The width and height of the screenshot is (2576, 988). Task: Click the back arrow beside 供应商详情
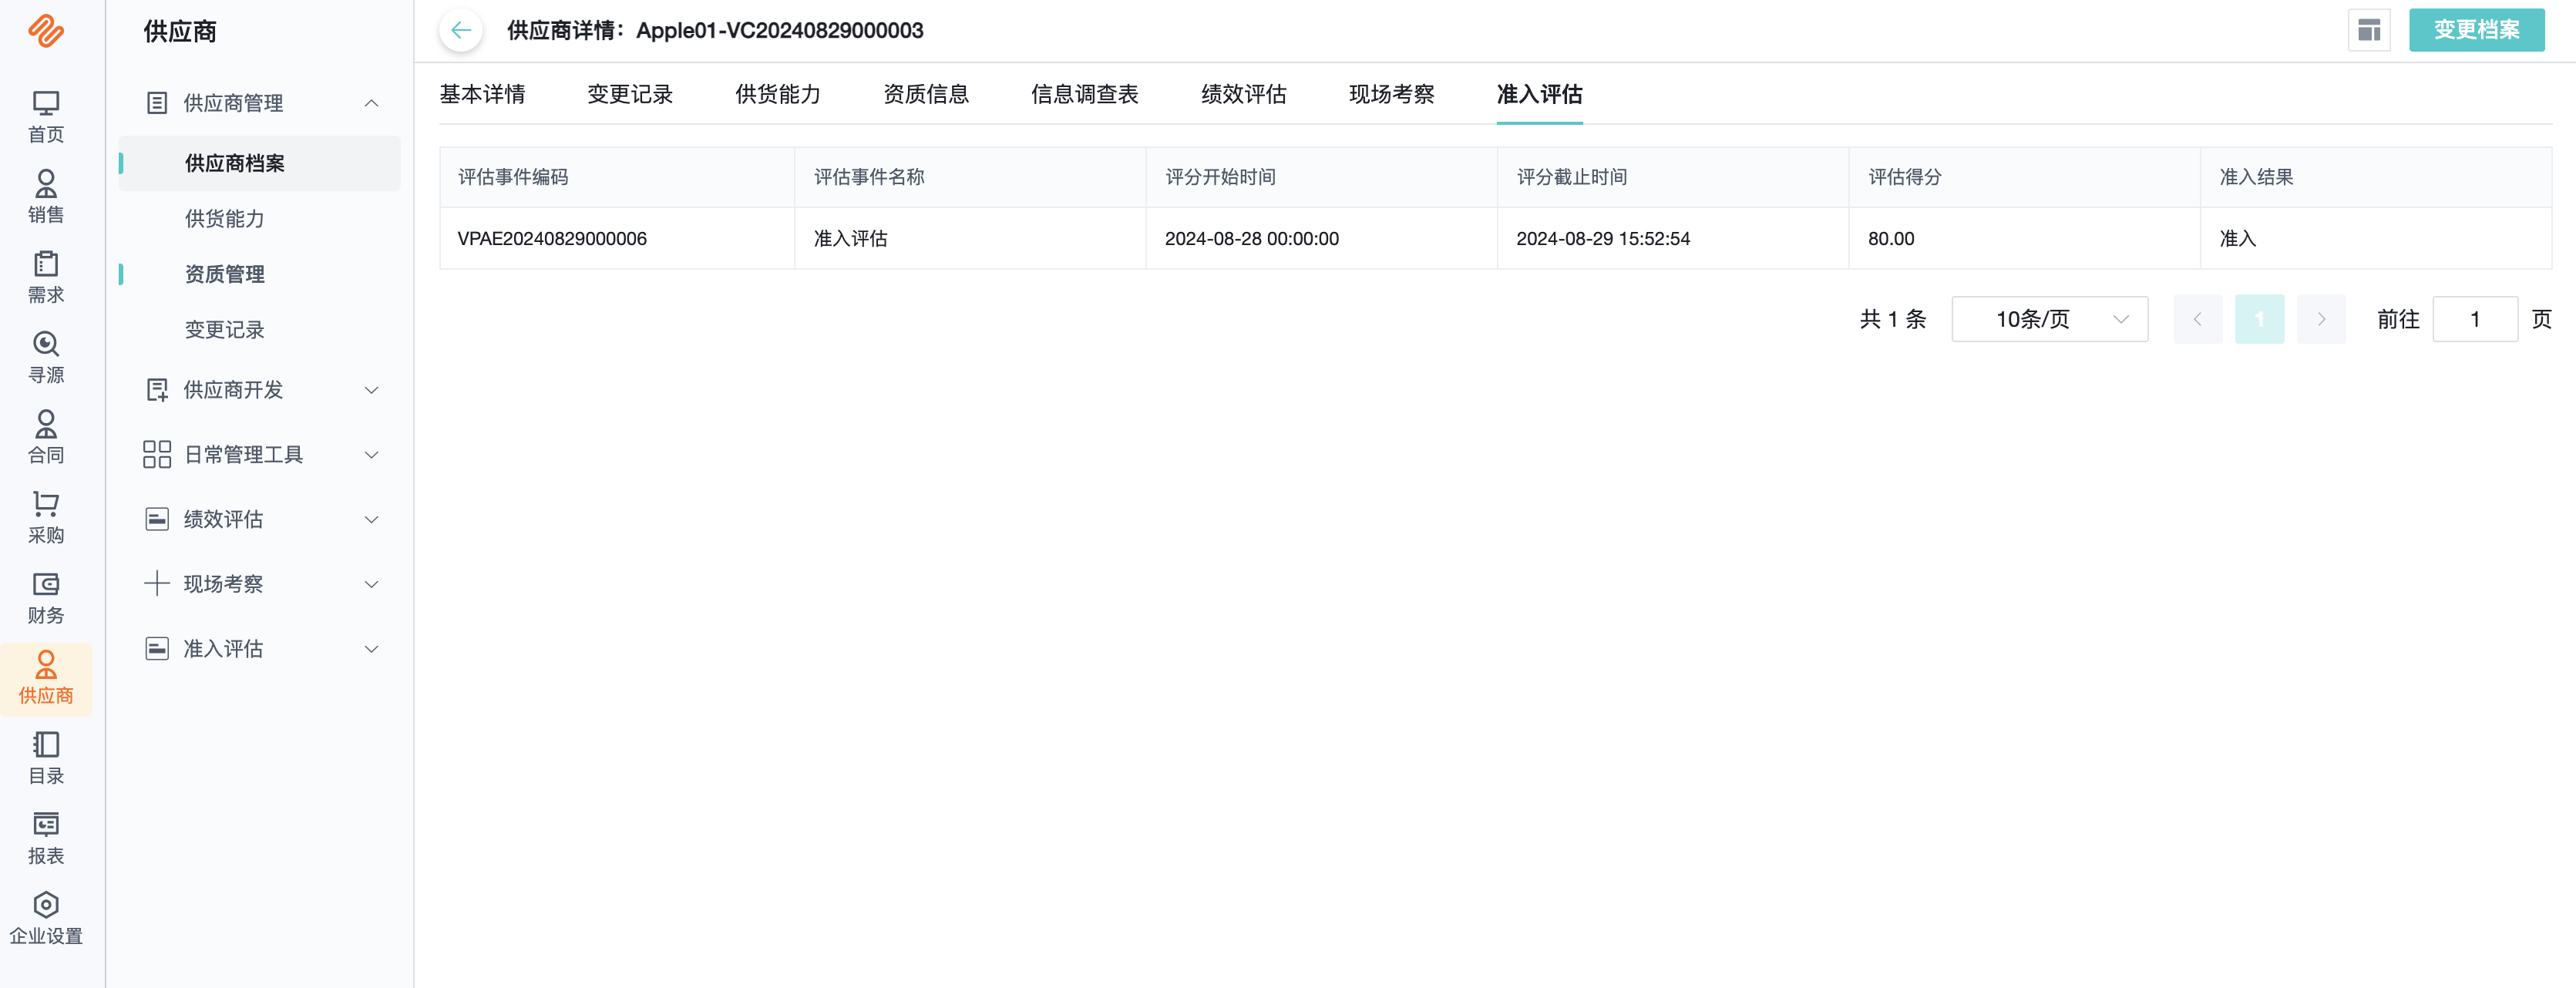point(461,30)
